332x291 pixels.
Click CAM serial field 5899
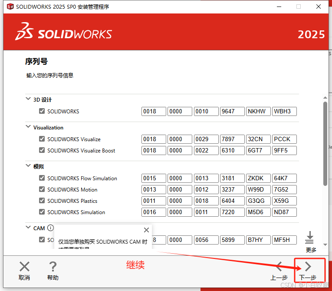(x=232, y=240)
